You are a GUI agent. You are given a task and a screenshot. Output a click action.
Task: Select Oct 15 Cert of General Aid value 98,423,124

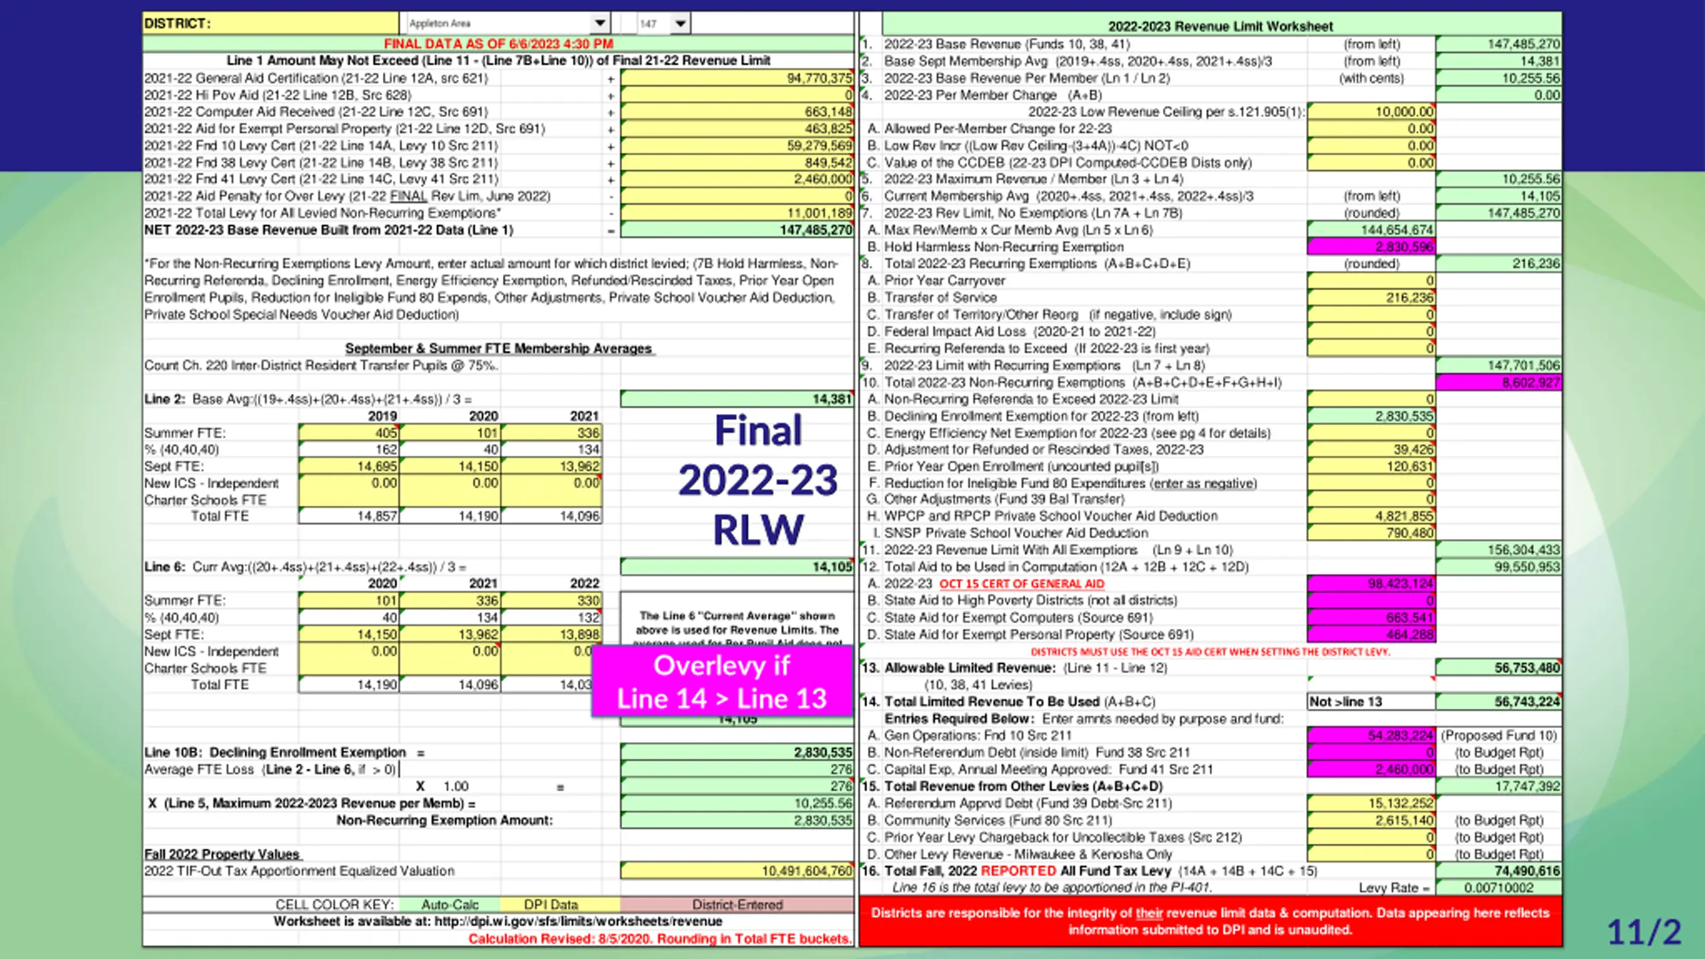[1371, 584]
